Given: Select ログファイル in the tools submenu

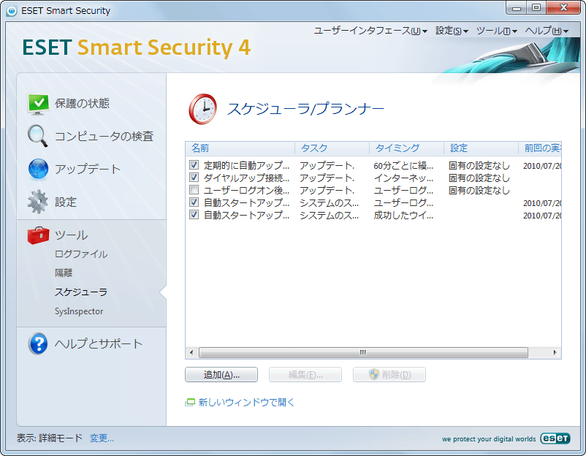Looking at the screenshot, I should click(x=81, y=254).
